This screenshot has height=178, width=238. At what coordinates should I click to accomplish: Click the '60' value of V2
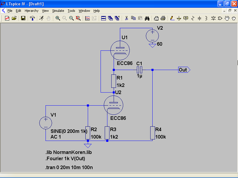[x=159, y=44]
